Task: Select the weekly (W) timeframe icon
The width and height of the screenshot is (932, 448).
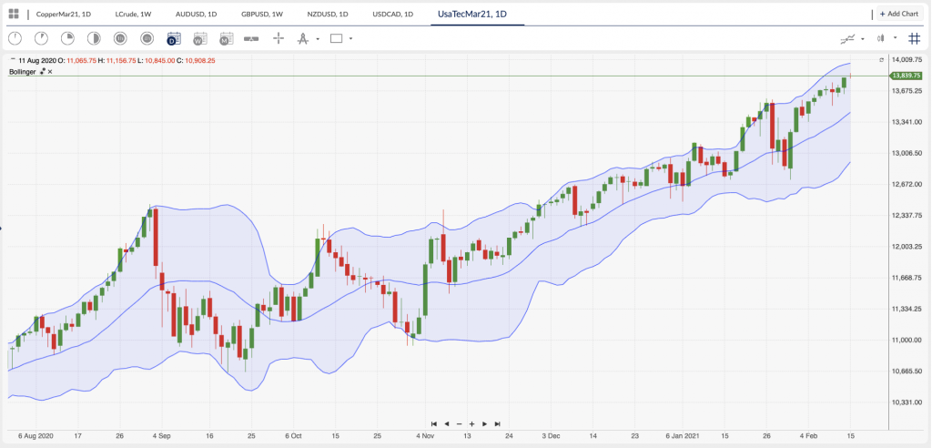Action: [x=199, y=38]
